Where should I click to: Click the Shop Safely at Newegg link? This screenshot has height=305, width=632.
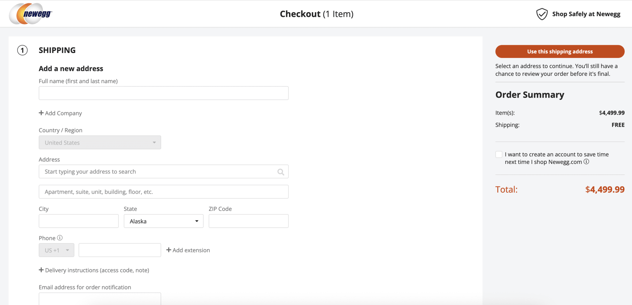(x=586, y=14)
